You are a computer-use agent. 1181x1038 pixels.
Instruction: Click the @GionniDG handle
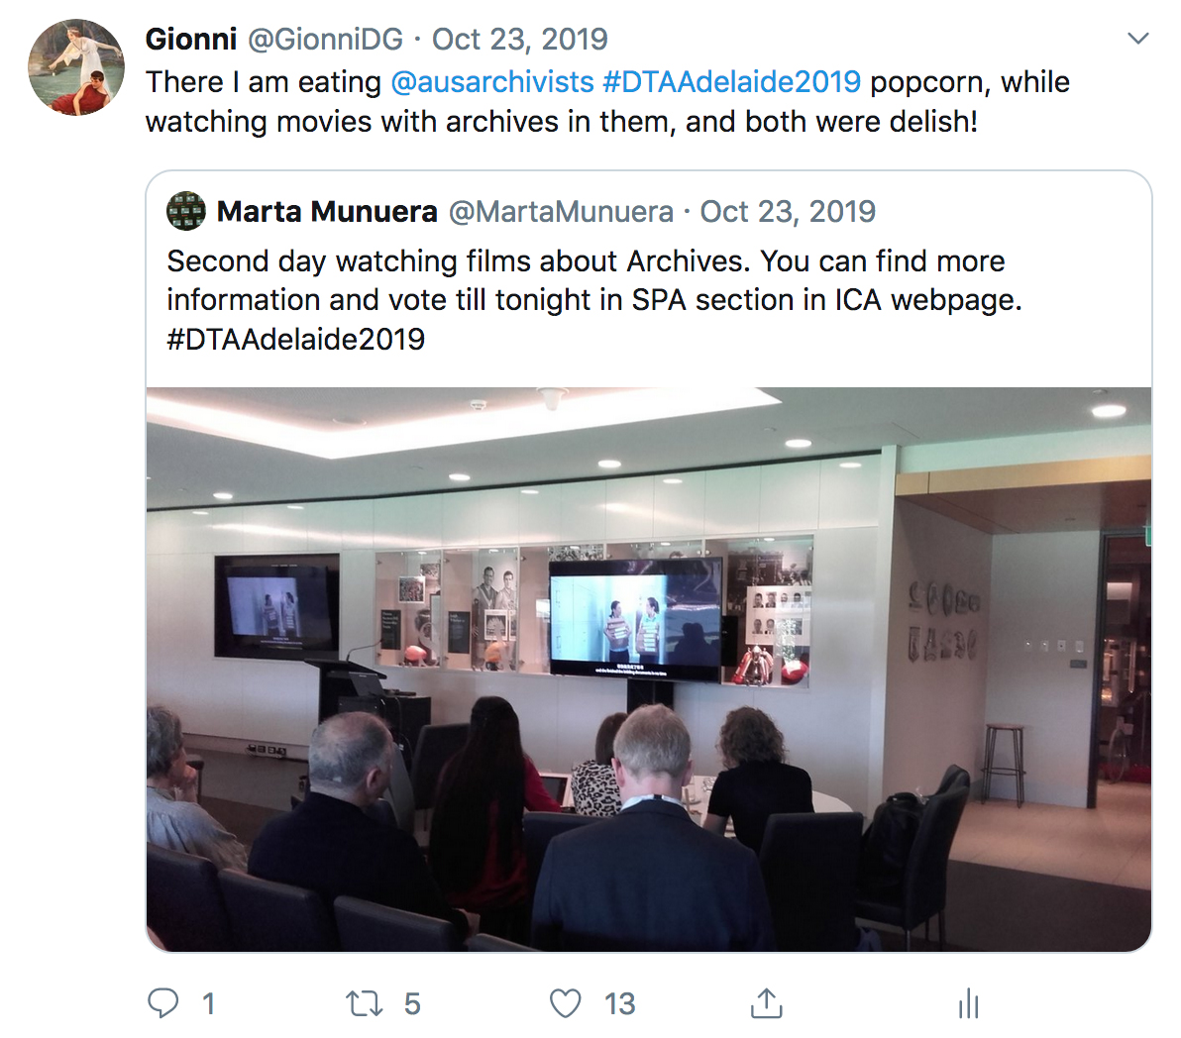coord(325,40)
